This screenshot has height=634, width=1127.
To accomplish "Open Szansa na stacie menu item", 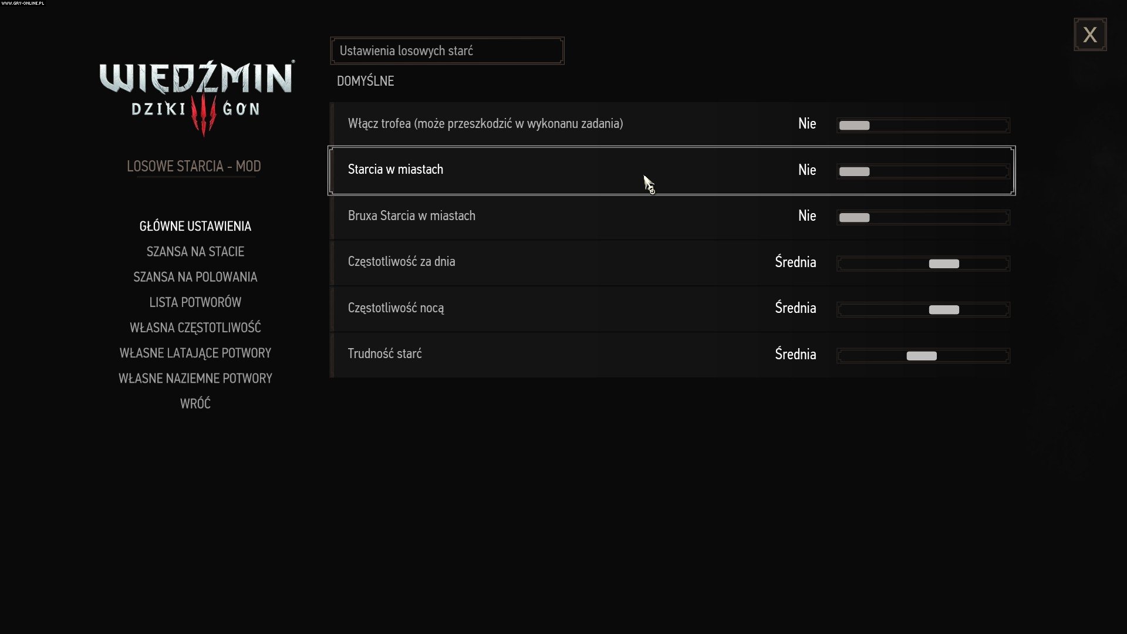I will 195,251.
